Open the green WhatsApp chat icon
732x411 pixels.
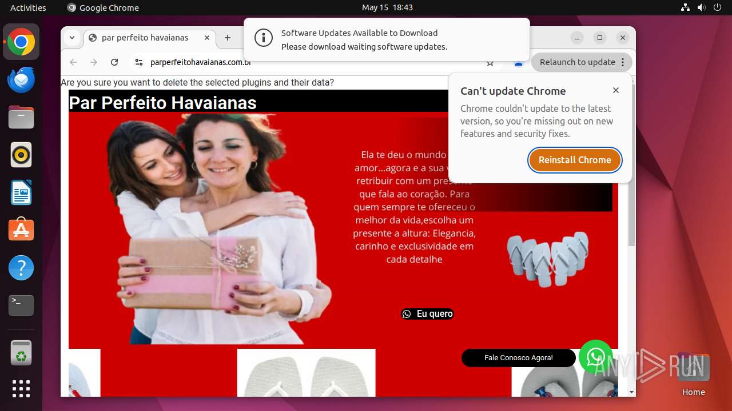595,357
